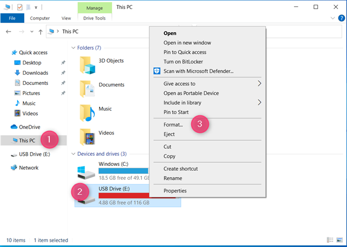
Task: Select the Videos folder in Folders group
Action: pyautogui.click(x=97, y=137)
